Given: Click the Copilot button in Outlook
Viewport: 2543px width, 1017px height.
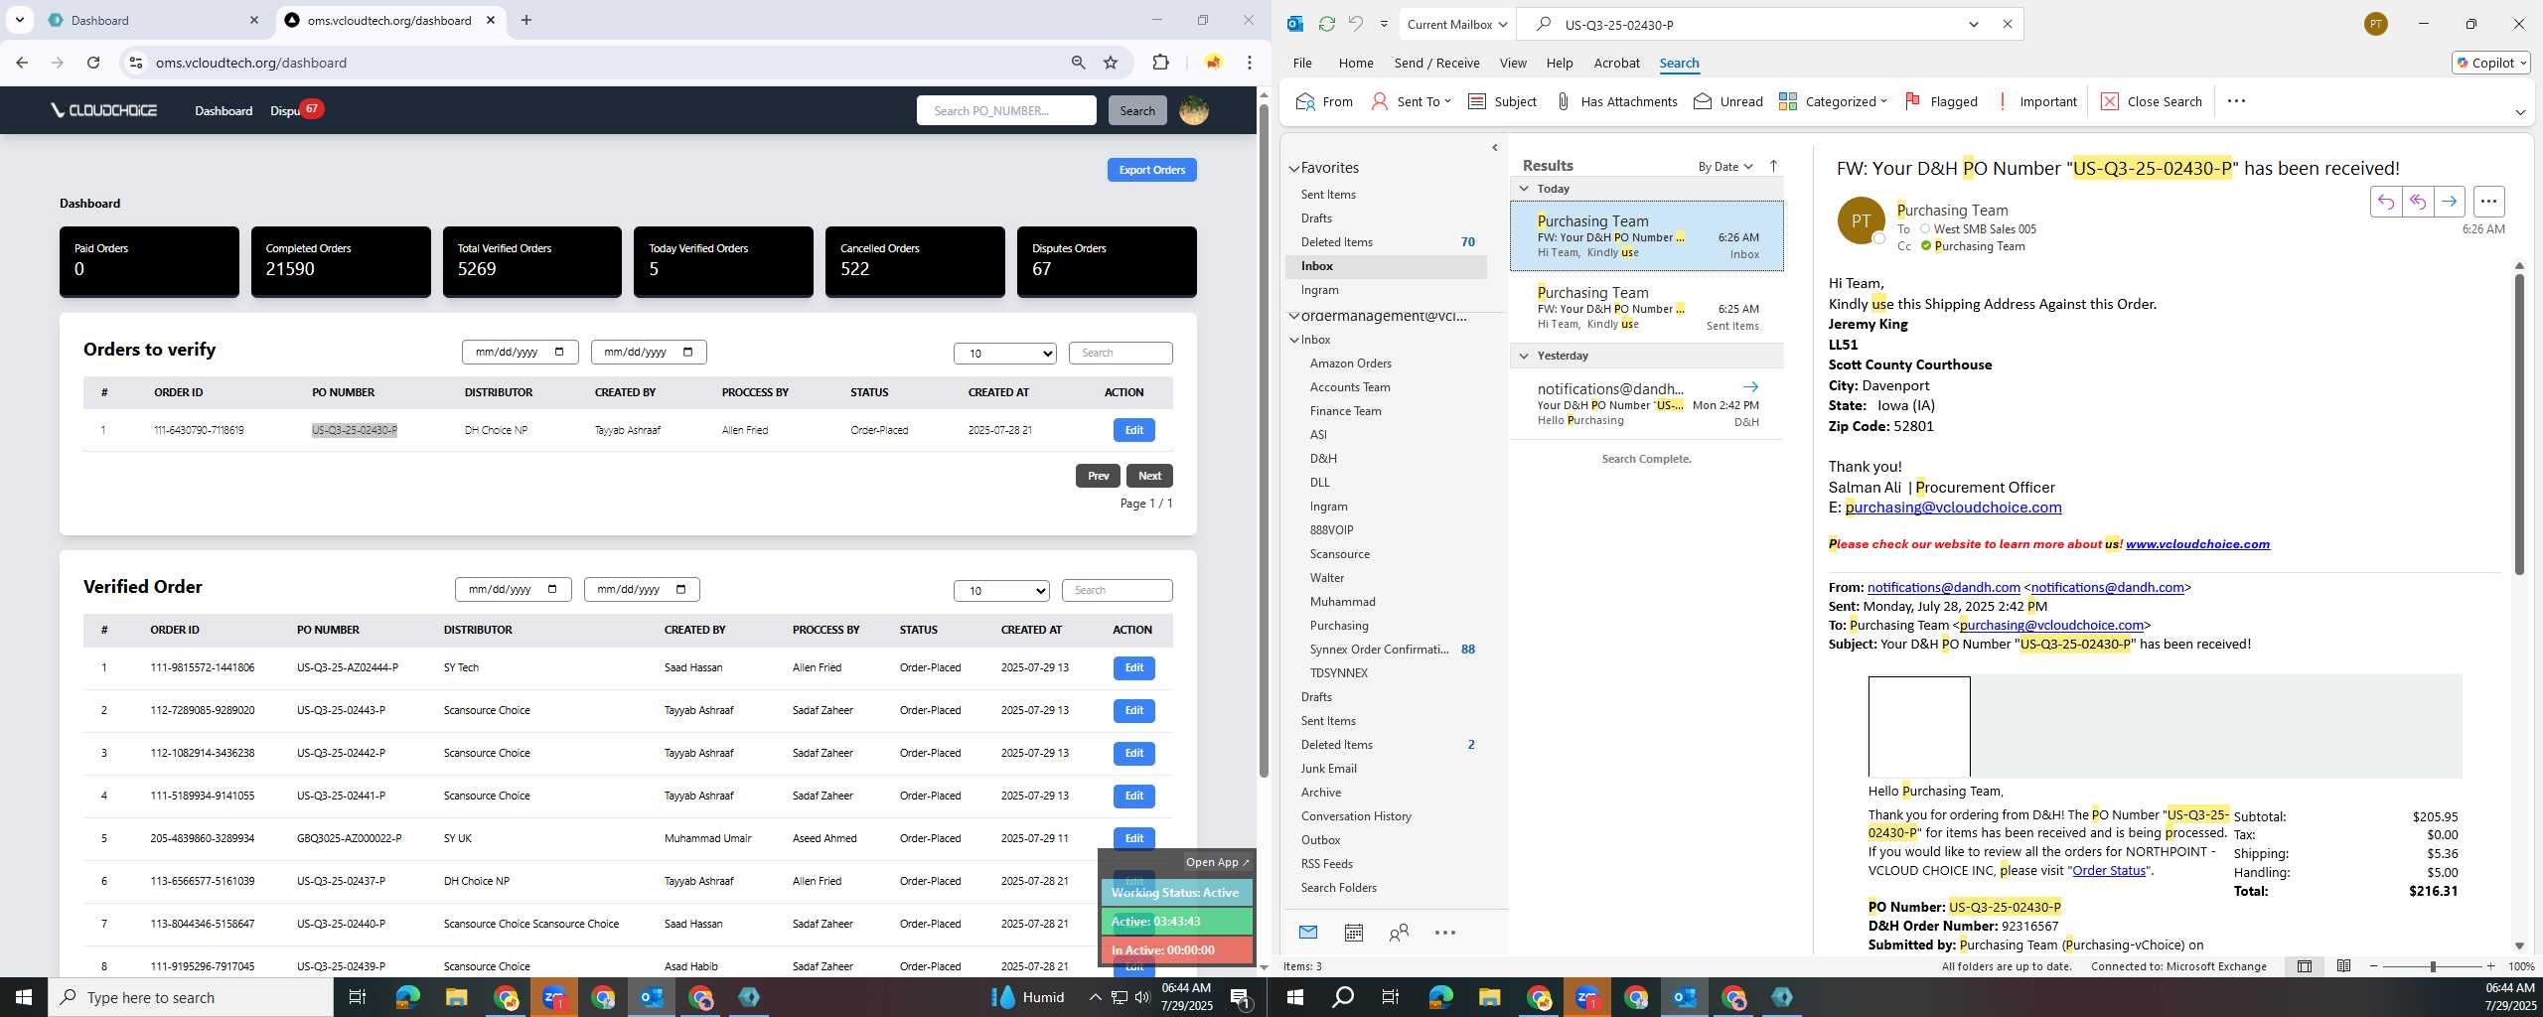Looking at the screenshot, I should coord(2490,63).
